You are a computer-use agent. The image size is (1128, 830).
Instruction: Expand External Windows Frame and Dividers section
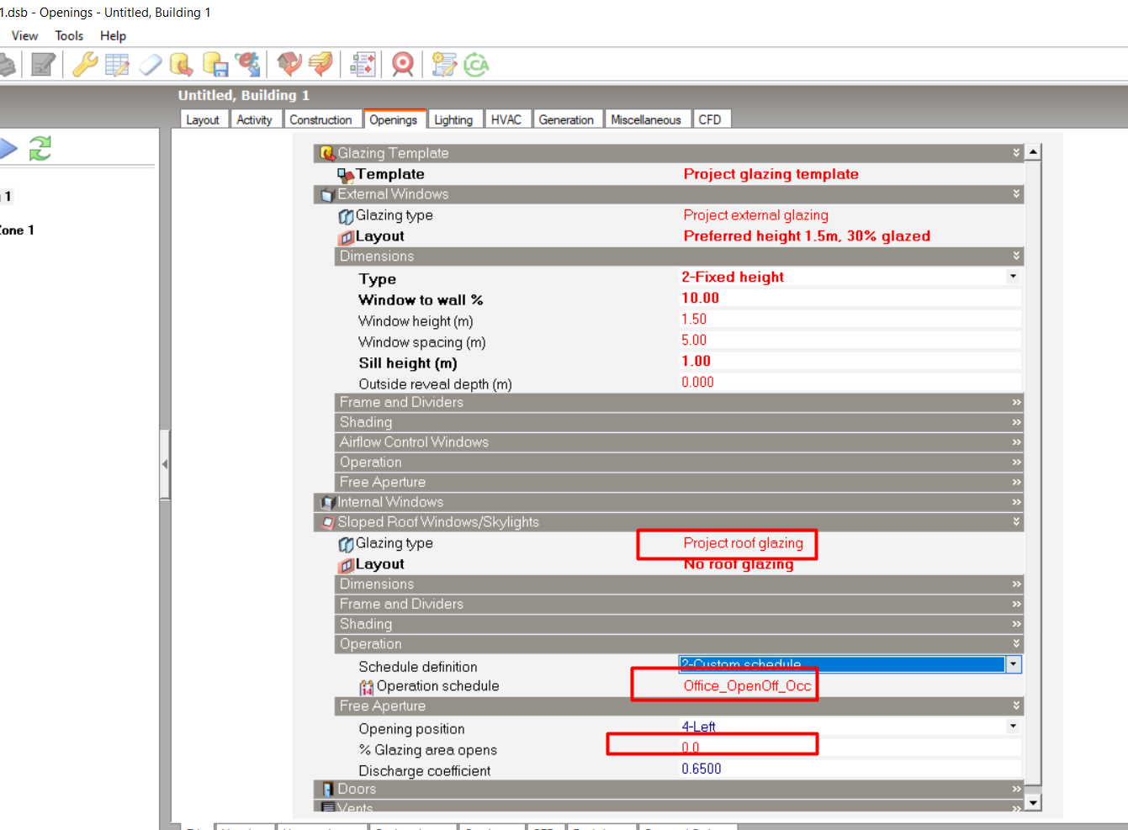1016,402
